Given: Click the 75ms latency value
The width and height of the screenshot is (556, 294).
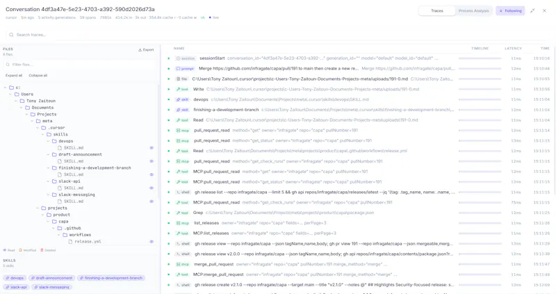Looking at the screenshot, I should point(516,202).
